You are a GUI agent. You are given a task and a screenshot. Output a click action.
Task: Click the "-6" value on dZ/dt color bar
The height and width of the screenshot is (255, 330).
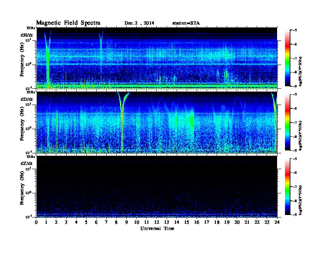[x=295, y=172]
